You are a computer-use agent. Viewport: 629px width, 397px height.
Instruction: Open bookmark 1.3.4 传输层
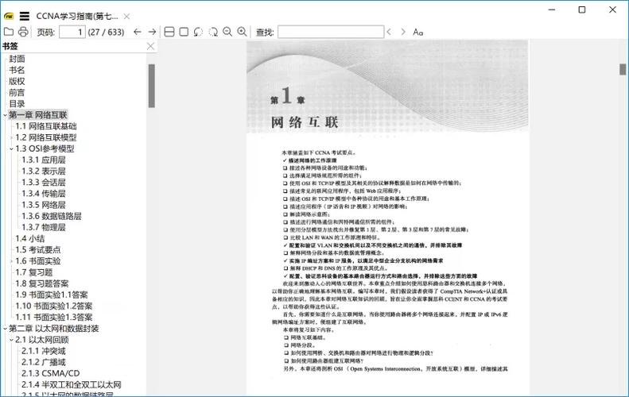coord(43,194)
